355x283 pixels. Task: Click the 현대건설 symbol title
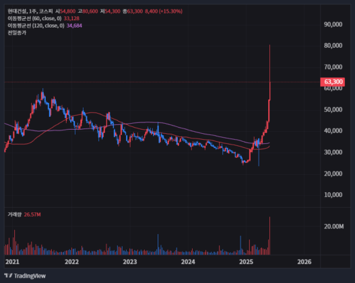click(x=18, y=11)
